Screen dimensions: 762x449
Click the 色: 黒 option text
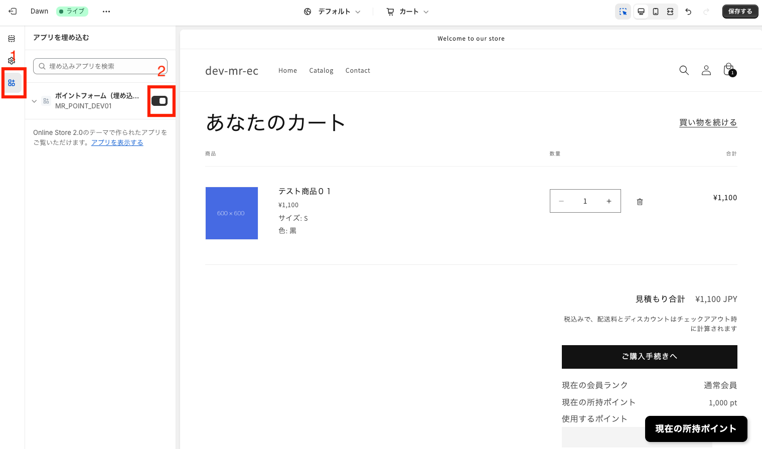287,231
